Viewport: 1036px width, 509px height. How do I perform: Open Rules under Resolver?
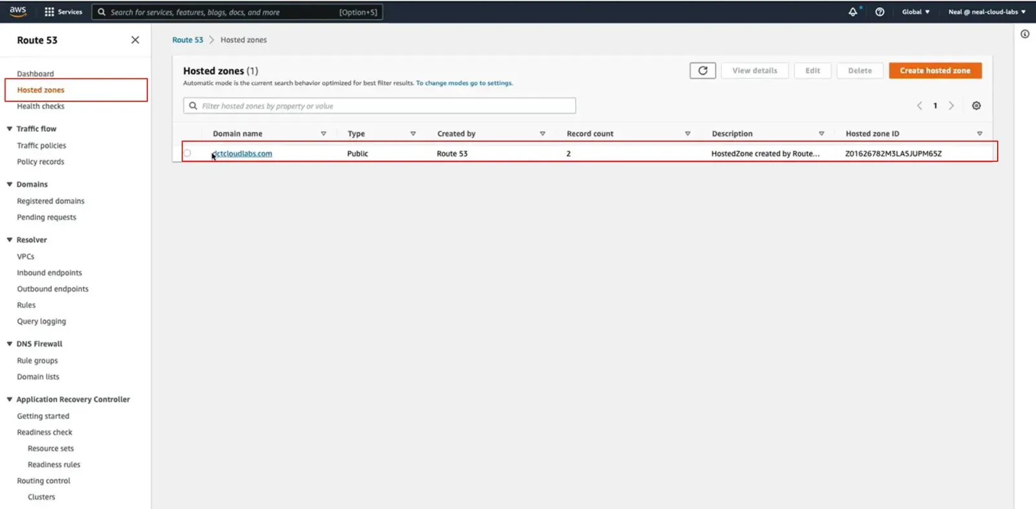click(27, 305)
